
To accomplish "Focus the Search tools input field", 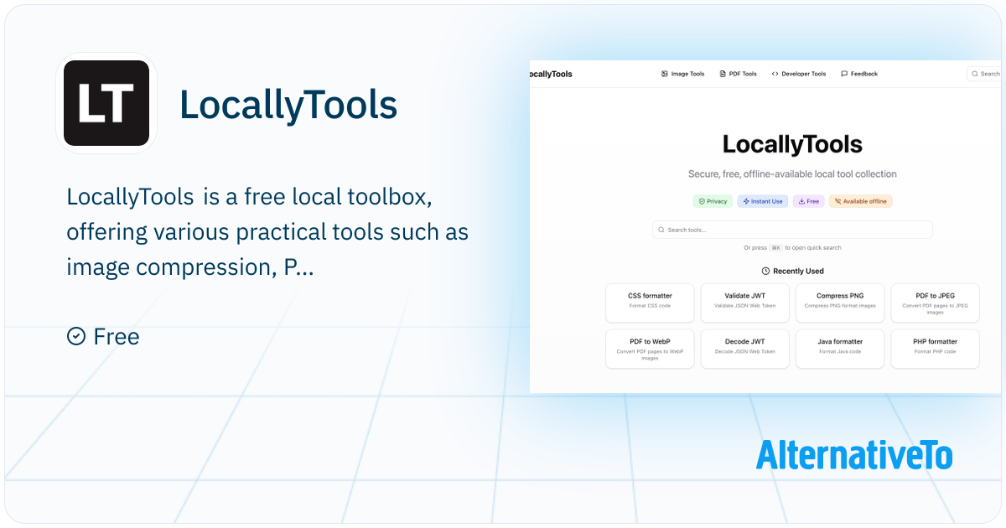I will coord(792,230).
